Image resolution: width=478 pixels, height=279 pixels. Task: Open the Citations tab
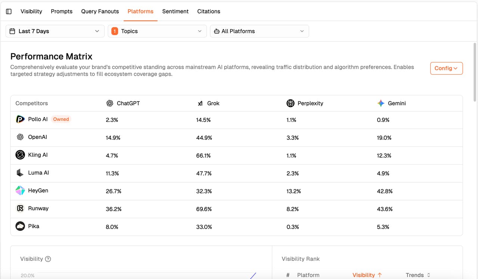coord(209,12)
